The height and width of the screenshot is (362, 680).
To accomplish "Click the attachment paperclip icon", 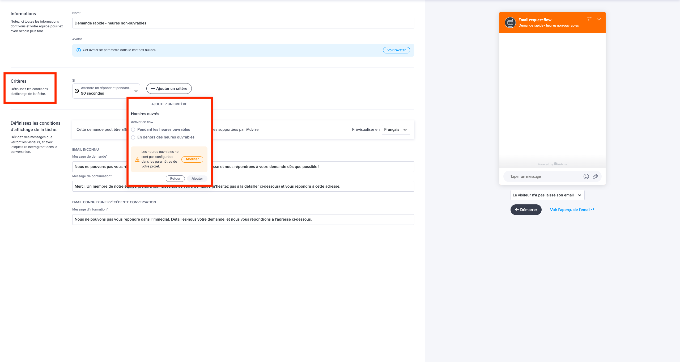I will click(595, 176).
